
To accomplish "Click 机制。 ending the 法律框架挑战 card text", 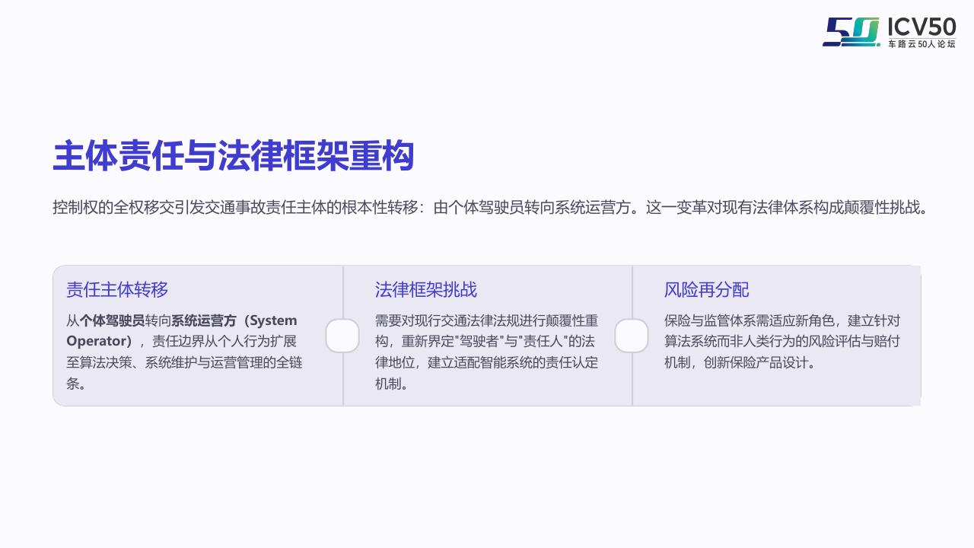I will point(392,384).
